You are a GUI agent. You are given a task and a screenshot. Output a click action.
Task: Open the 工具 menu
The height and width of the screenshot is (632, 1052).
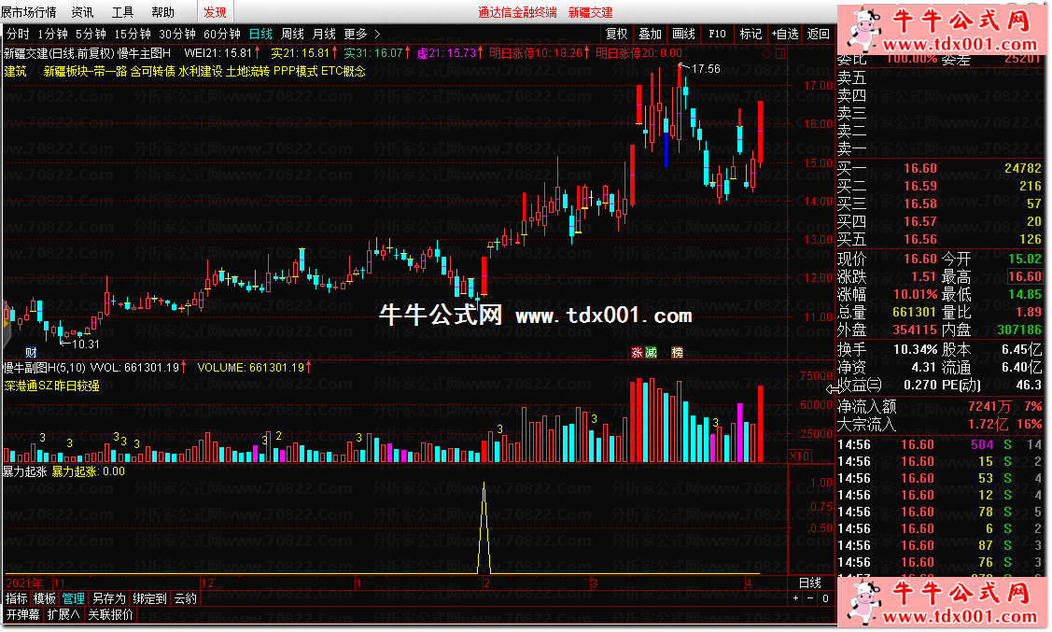[x=123, y=12]
